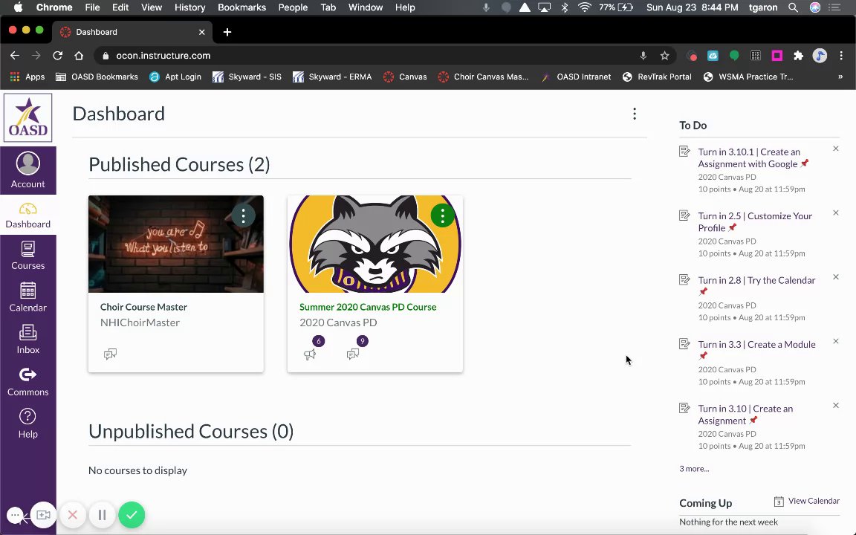This screenshot has width=856, height=535.
Task: Click the browser back arrow
Action: click(x=15, y=56)
